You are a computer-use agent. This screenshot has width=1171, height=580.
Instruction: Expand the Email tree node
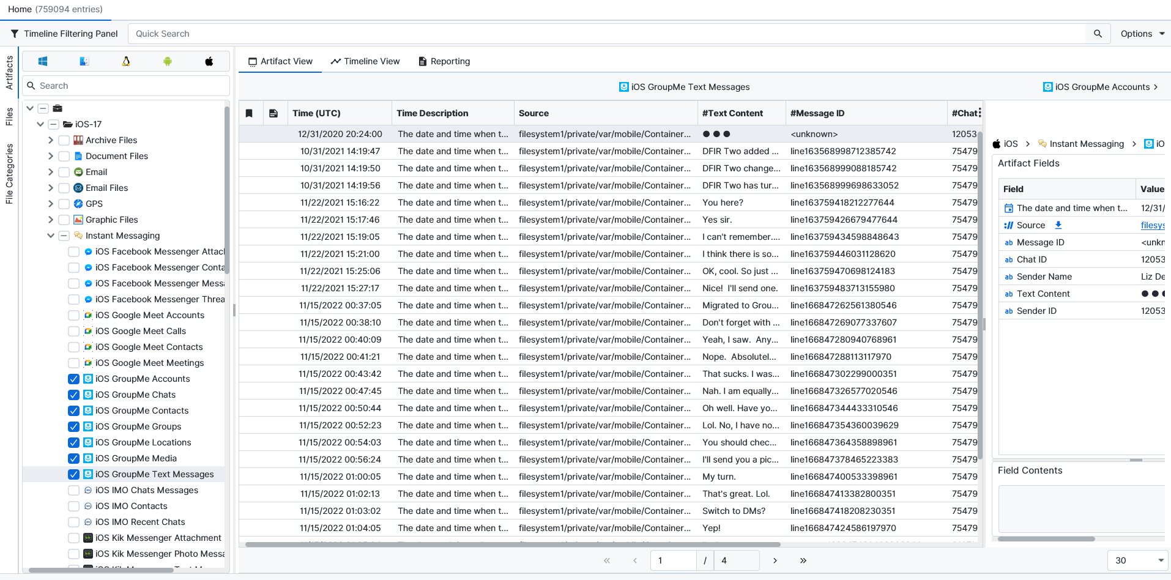pos(51,172)
